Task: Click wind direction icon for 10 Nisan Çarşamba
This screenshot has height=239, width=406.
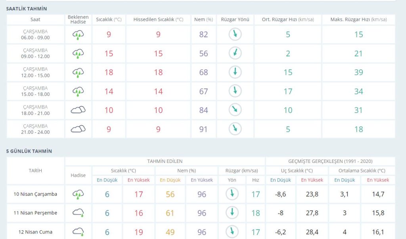Action: (232, 194)
